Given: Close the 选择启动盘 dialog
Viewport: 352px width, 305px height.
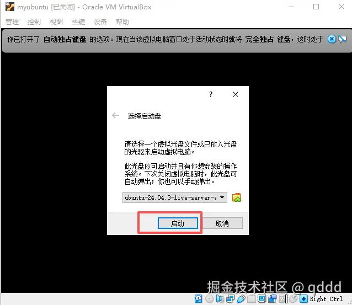Looking at the screenshot, I should (236, 94).
